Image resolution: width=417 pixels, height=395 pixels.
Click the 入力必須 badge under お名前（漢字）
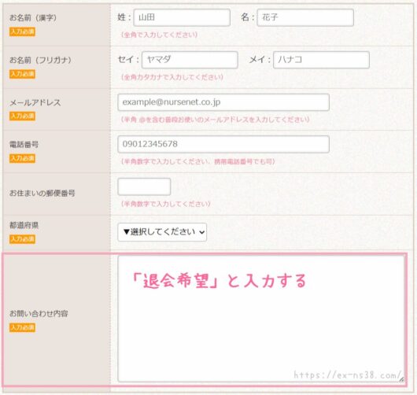tap(22, 31)
